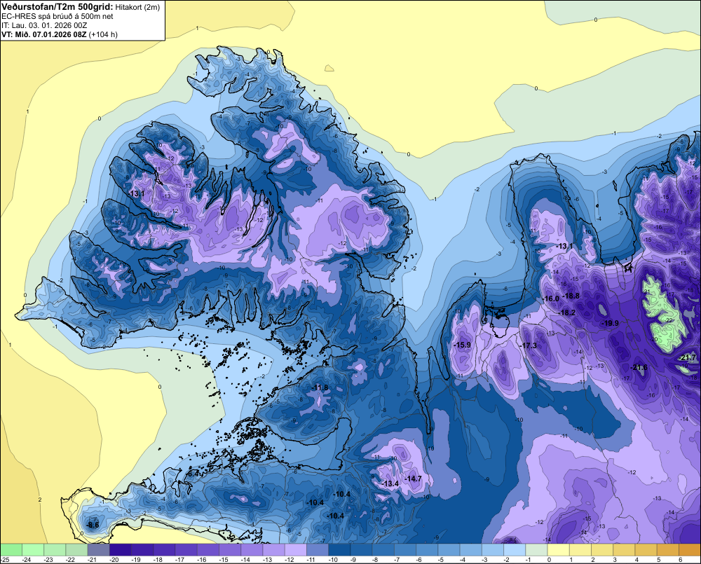Click the IT: Lau. 03. 01. 2026 00Z line
701x564 pixels.
pyautogui.click(x=44, y=25)
